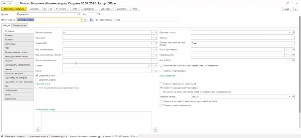Uncheck Является маркируемой продукцией checkbox
This screenshot has height=138, width=301.
161,88
